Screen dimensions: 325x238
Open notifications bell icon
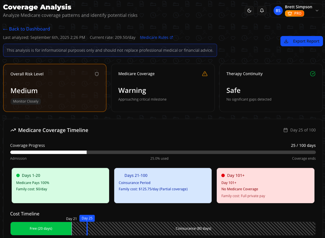(x=262, y=11)
